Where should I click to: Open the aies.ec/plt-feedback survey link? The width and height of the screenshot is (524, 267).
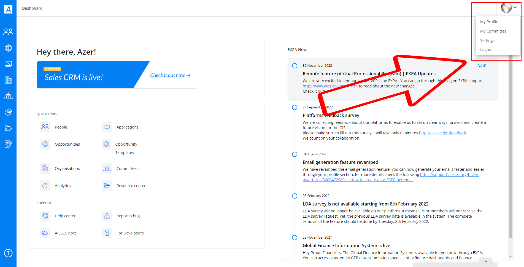pos(442,133)
